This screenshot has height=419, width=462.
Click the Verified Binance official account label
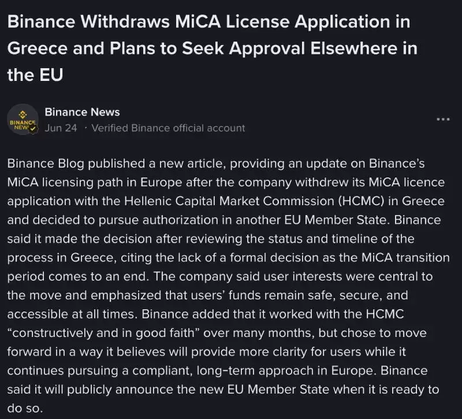(x=168, y=128)
